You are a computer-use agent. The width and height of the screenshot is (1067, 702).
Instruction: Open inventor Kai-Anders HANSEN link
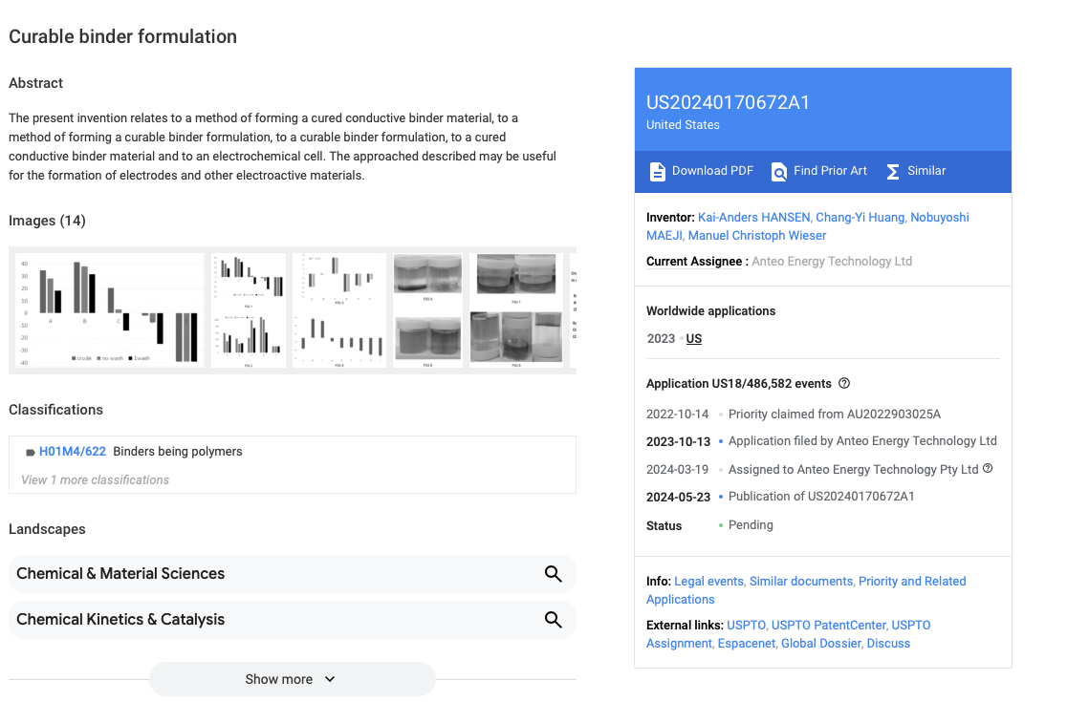pyautogui.click(x=753, y=218)
